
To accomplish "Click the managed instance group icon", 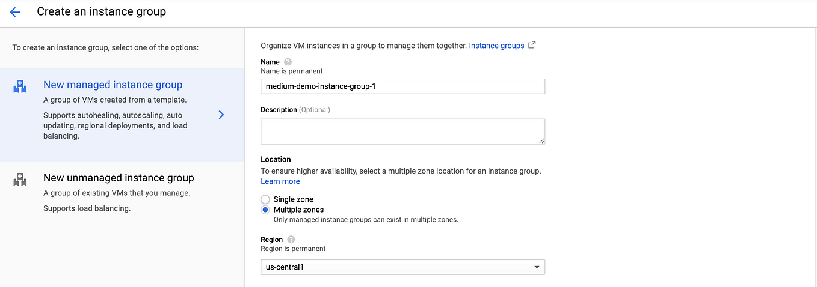I will pos(20,86).
